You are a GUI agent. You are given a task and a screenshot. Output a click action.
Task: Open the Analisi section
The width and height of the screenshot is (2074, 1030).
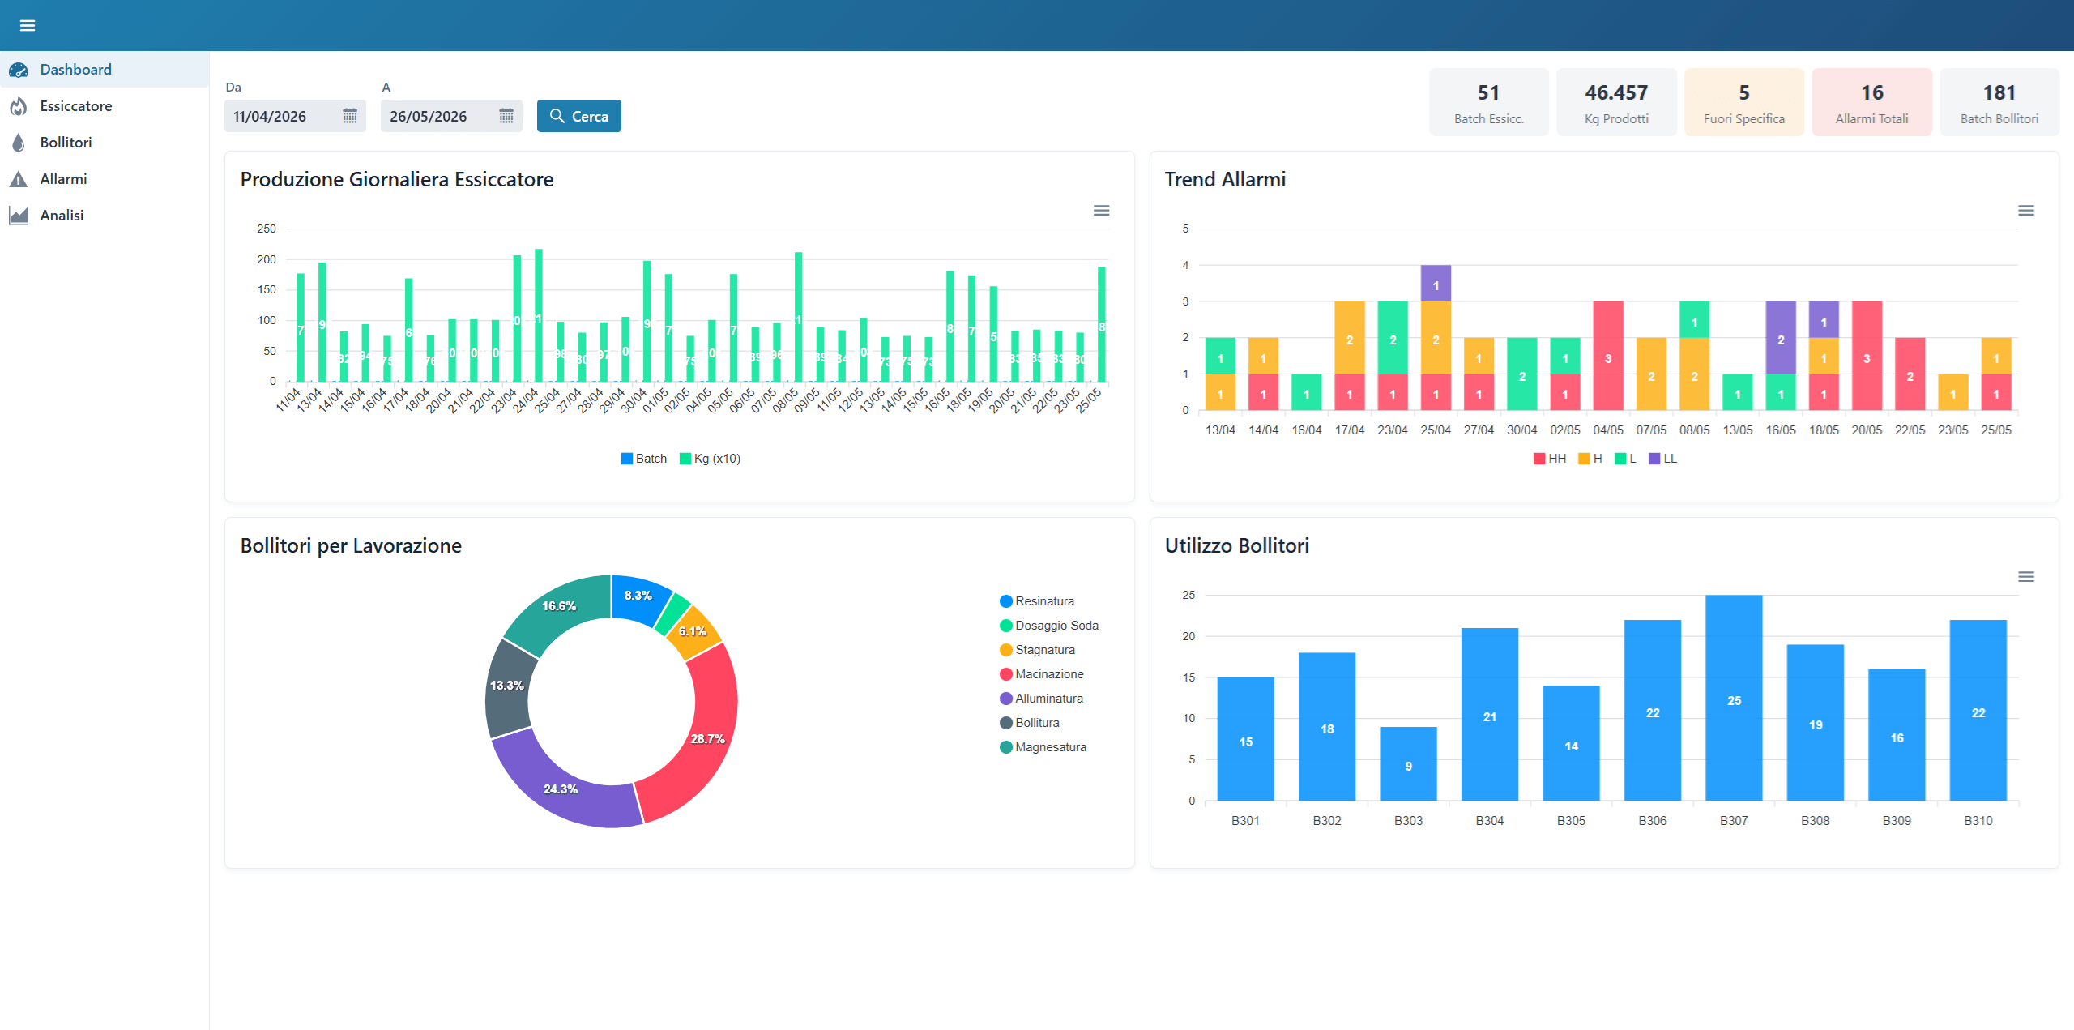[x=105, y=216]
